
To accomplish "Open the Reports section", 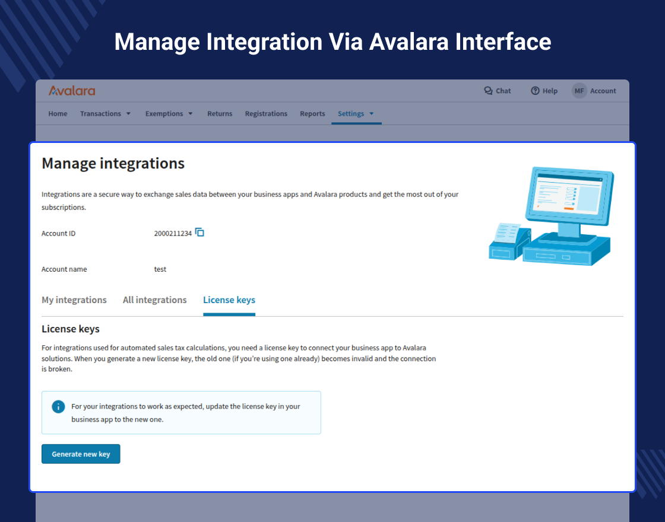I will [x=312, y=113].
